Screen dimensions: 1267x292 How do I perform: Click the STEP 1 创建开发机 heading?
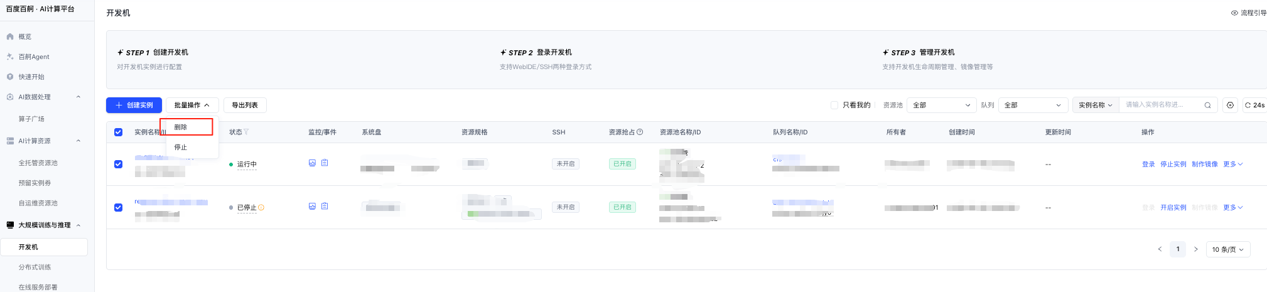(153, 52)
